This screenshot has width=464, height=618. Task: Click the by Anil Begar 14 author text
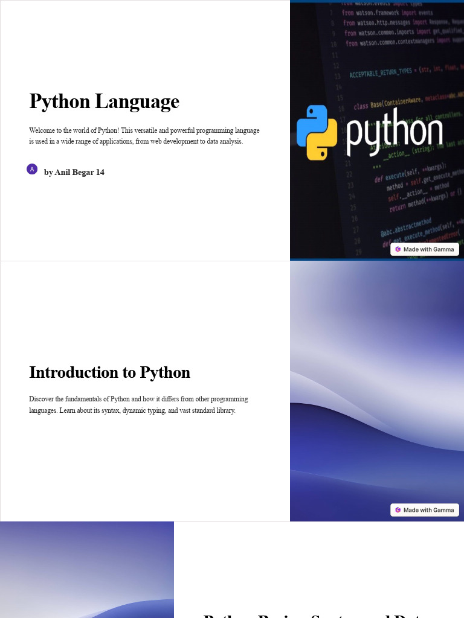[x=74, y=172]
